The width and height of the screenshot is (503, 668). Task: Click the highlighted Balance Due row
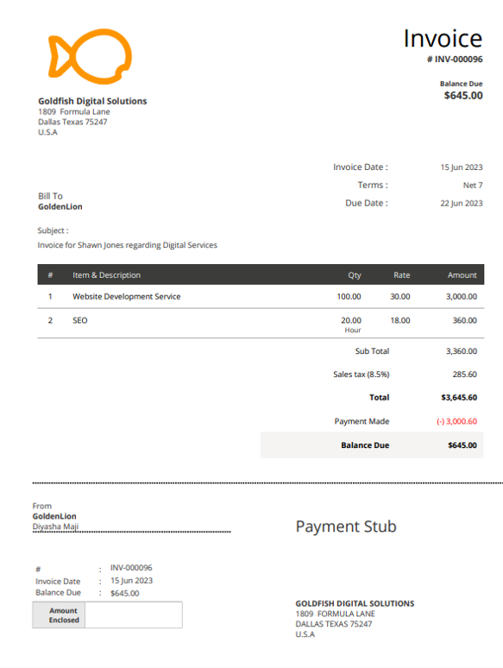coord(372,445)
